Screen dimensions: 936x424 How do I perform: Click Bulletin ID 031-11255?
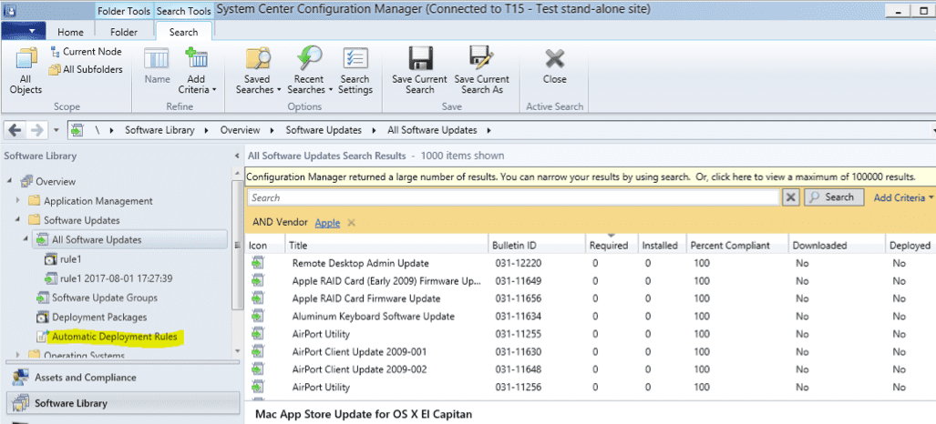[519, 334]
